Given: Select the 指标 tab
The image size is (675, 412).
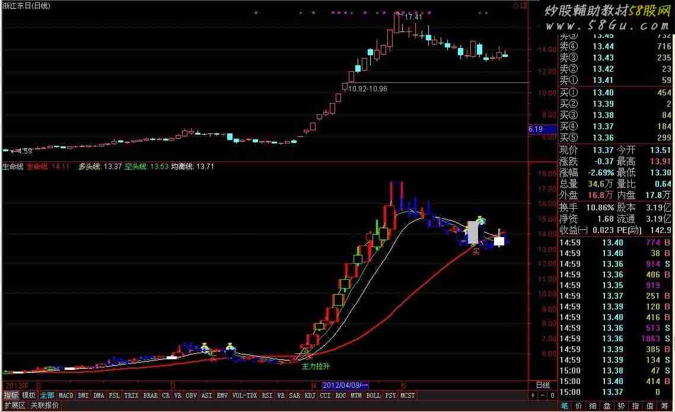Looking at the screenshot, I should click(x=11, y=395).
